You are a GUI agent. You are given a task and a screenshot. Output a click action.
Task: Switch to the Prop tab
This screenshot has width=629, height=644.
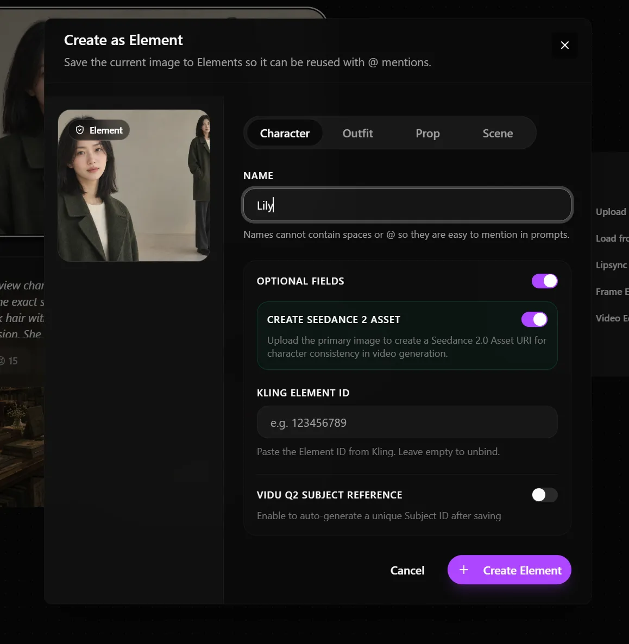pos(427,133)
